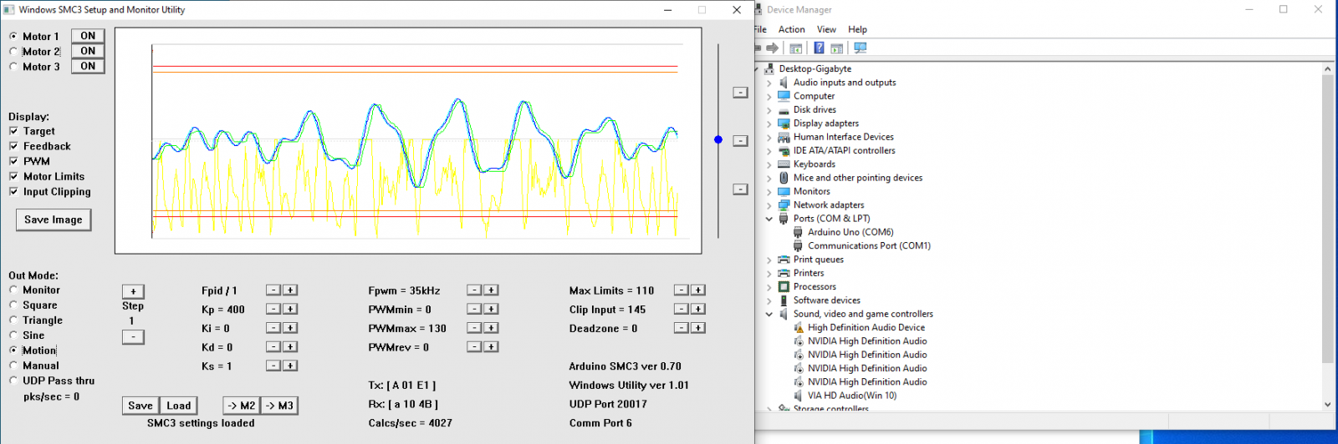The width and height of the screenshot is (1338, 444).
Task: Select VIA HD Audio(Win 10) device
Action: [851, 396]
